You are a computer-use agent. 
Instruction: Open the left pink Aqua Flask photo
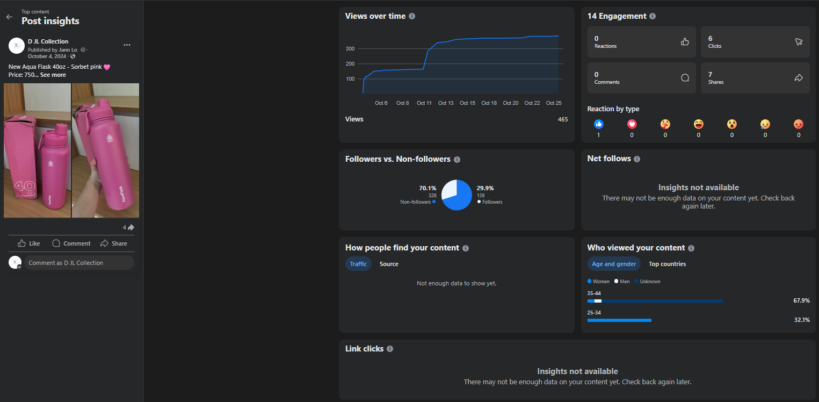pyautogui.click(x=38, y=150)
